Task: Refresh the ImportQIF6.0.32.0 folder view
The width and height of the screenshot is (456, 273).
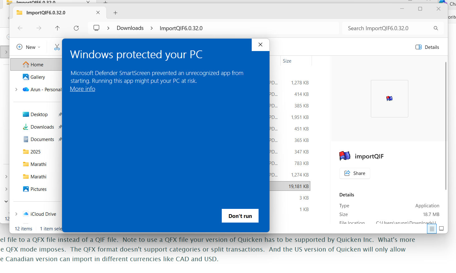Action: click(x=76, y=28)
